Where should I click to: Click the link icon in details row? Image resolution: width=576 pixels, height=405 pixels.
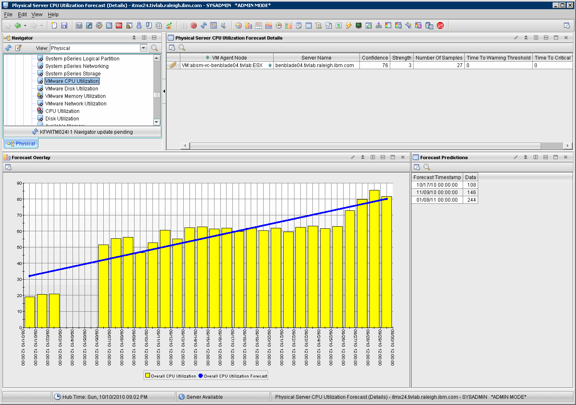point(173,65)
